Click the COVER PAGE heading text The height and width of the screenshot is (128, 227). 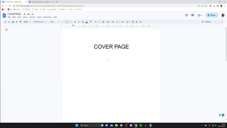[x=111, y=47]
